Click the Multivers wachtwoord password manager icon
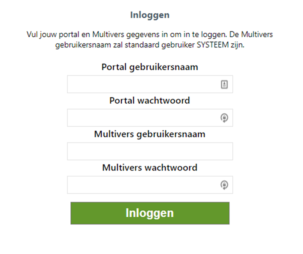 224,185
